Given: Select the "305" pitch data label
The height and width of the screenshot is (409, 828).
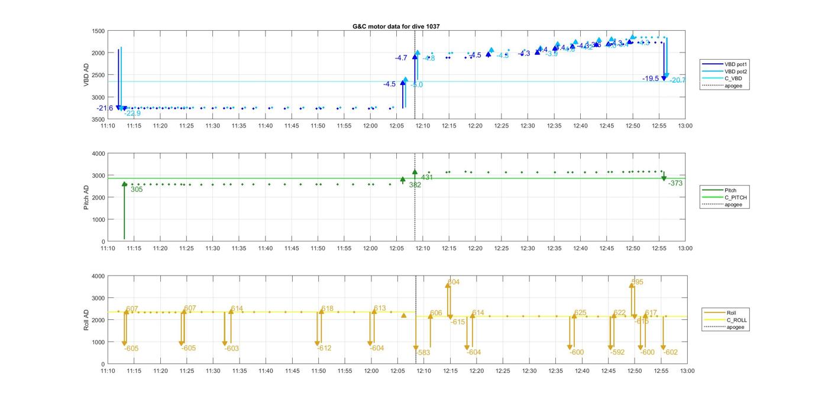Looking at the screenshot, I should (x=137, y=189).
